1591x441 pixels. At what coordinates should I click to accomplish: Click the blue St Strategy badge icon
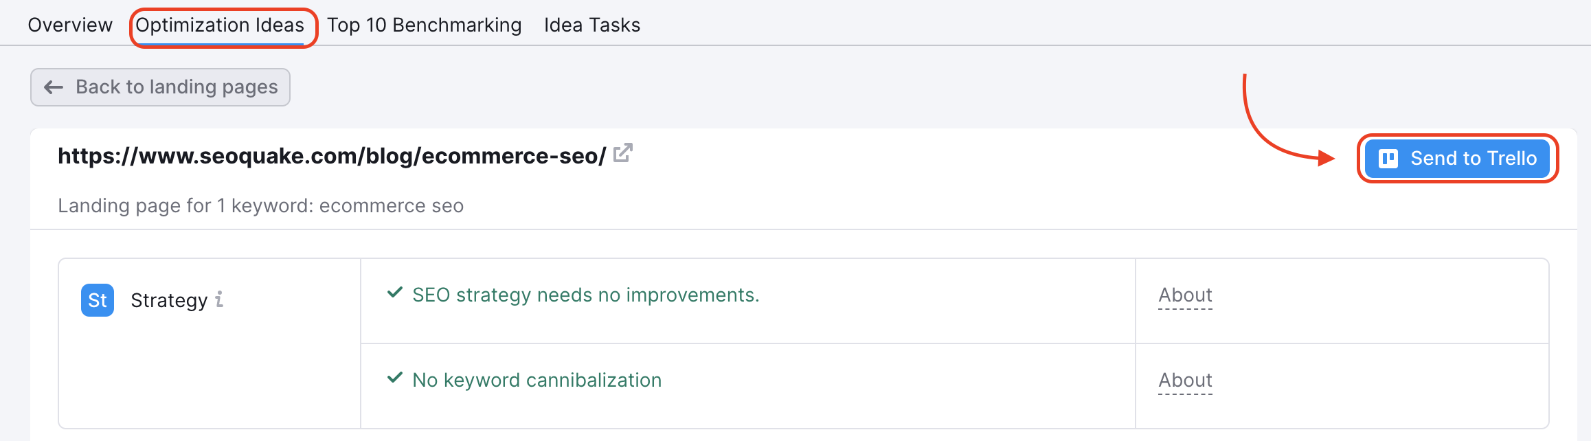98,300
